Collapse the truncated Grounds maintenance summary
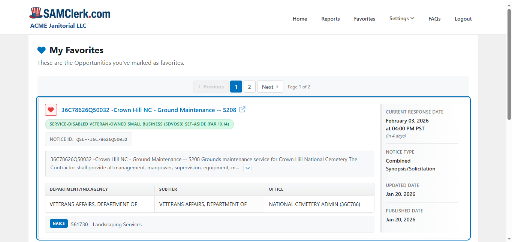This screenshot has width=512, height=242. point(247,168)
